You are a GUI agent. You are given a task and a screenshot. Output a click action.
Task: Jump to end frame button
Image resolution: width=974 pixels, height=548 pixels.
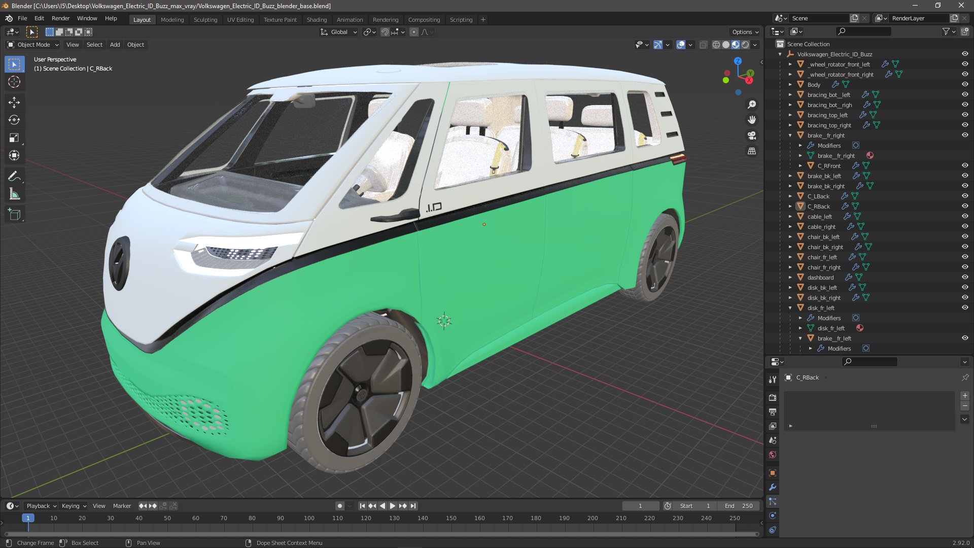[x=413, y=506]
